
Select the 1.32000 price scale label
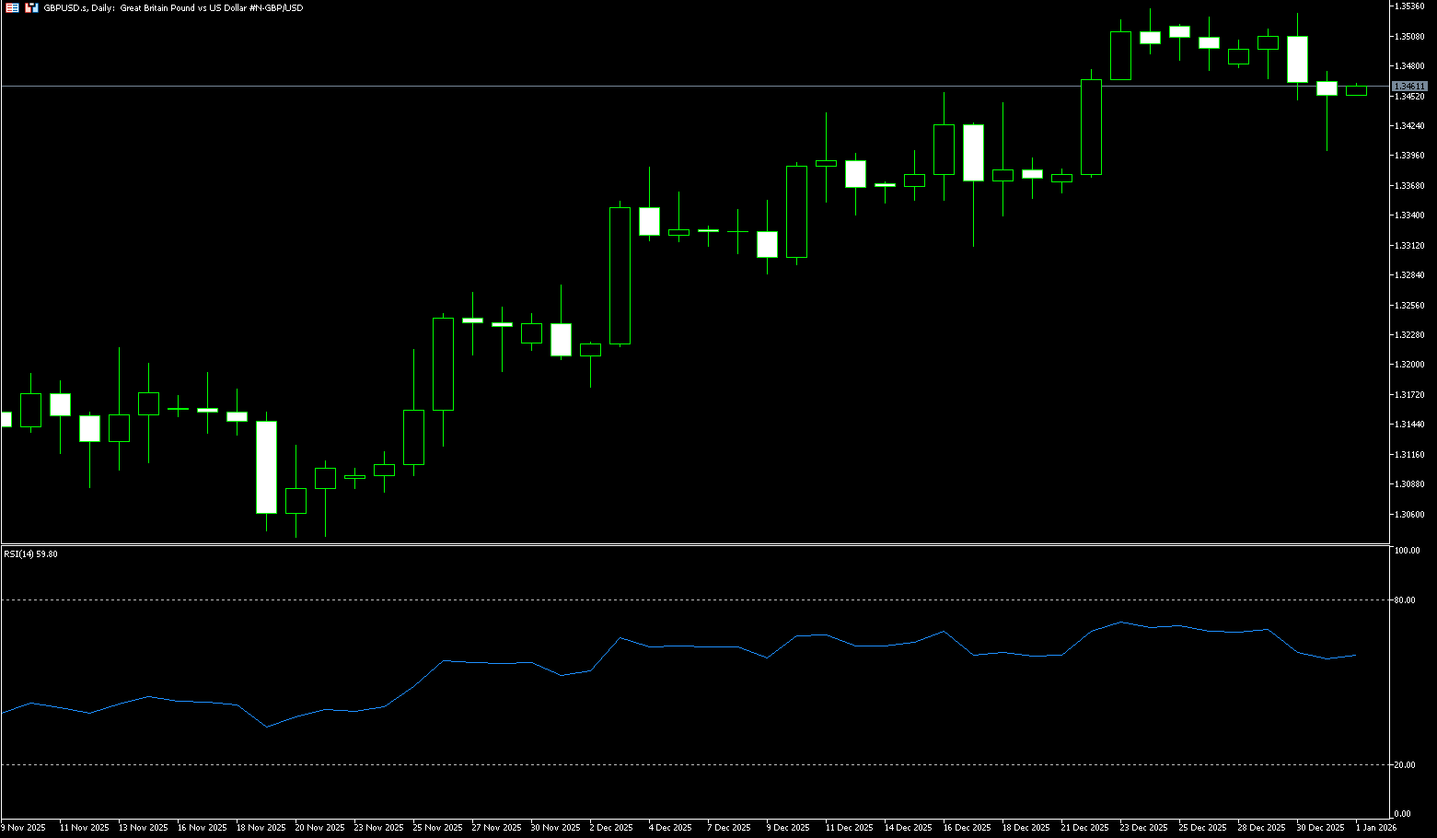click(1409, 365)
